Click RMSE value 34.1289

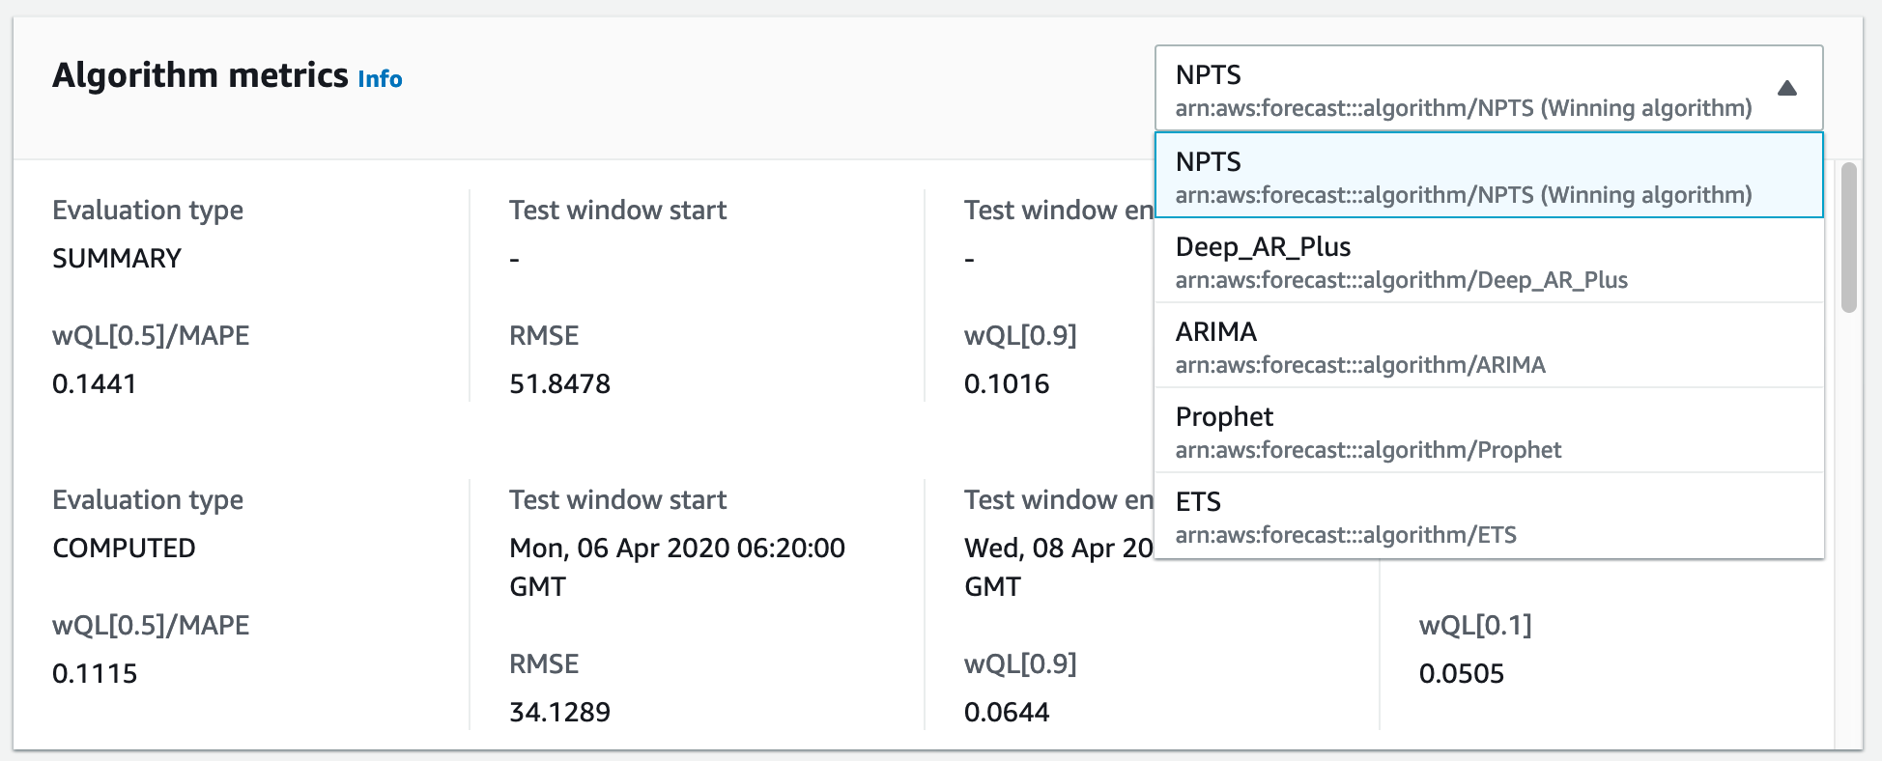tap(559, 712)
